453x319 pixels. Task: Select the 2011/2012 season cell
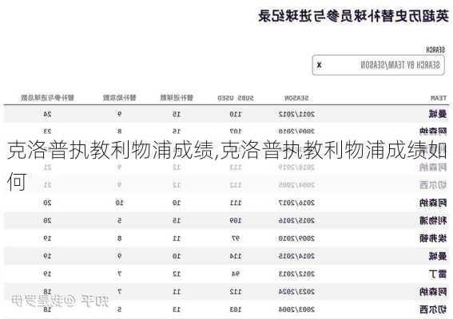point(296,114)
